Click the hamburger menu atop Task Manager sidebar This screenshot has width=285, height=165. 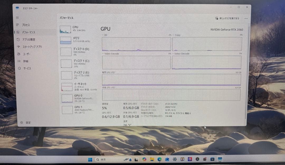click(x=17, y=17)
